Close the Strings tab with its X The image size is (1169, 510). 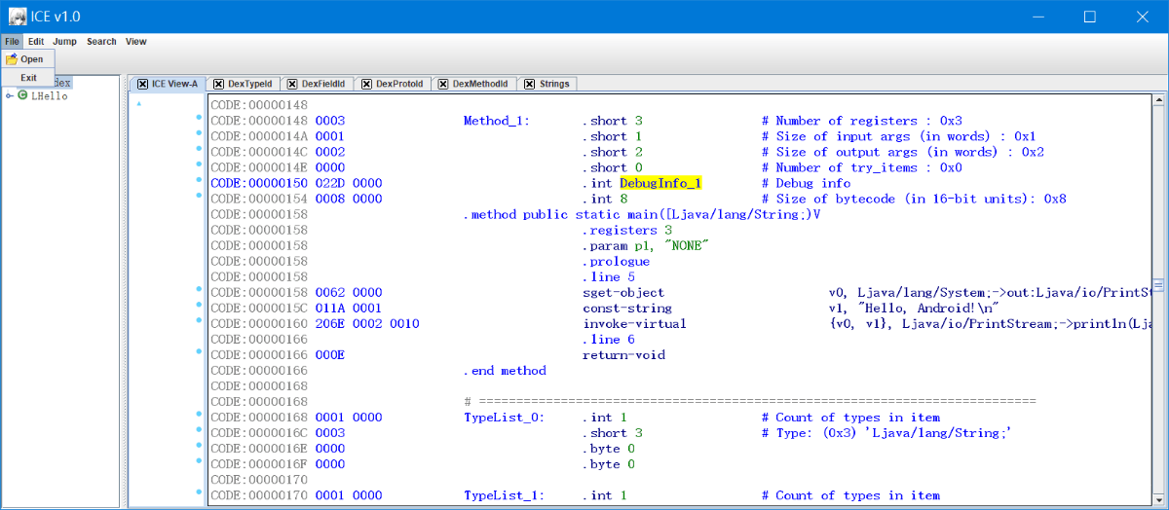tap(530, 84)
